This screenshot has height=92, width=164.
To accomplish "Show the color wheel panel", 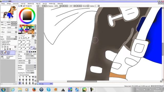I will (x=19, y=6).
